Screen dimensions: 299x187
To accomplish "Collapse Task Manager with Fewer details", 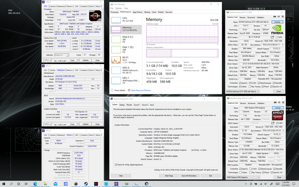I will point(118,90).
